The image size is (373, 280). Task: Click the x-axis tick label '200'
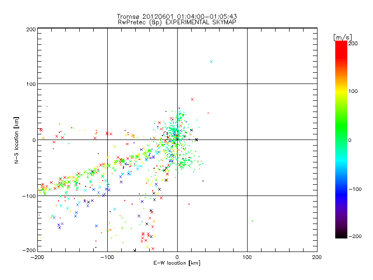coord(317,257)
